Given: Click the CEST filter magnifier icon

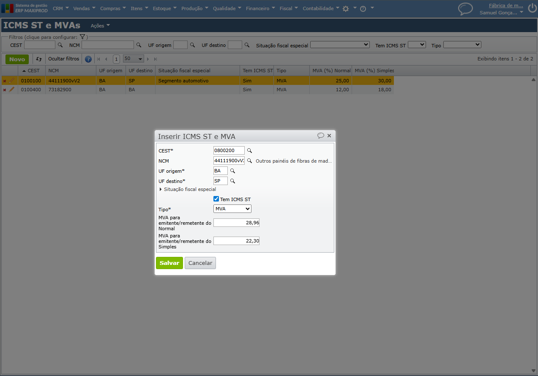Looking at the screenshot, I should pos(60,45).
